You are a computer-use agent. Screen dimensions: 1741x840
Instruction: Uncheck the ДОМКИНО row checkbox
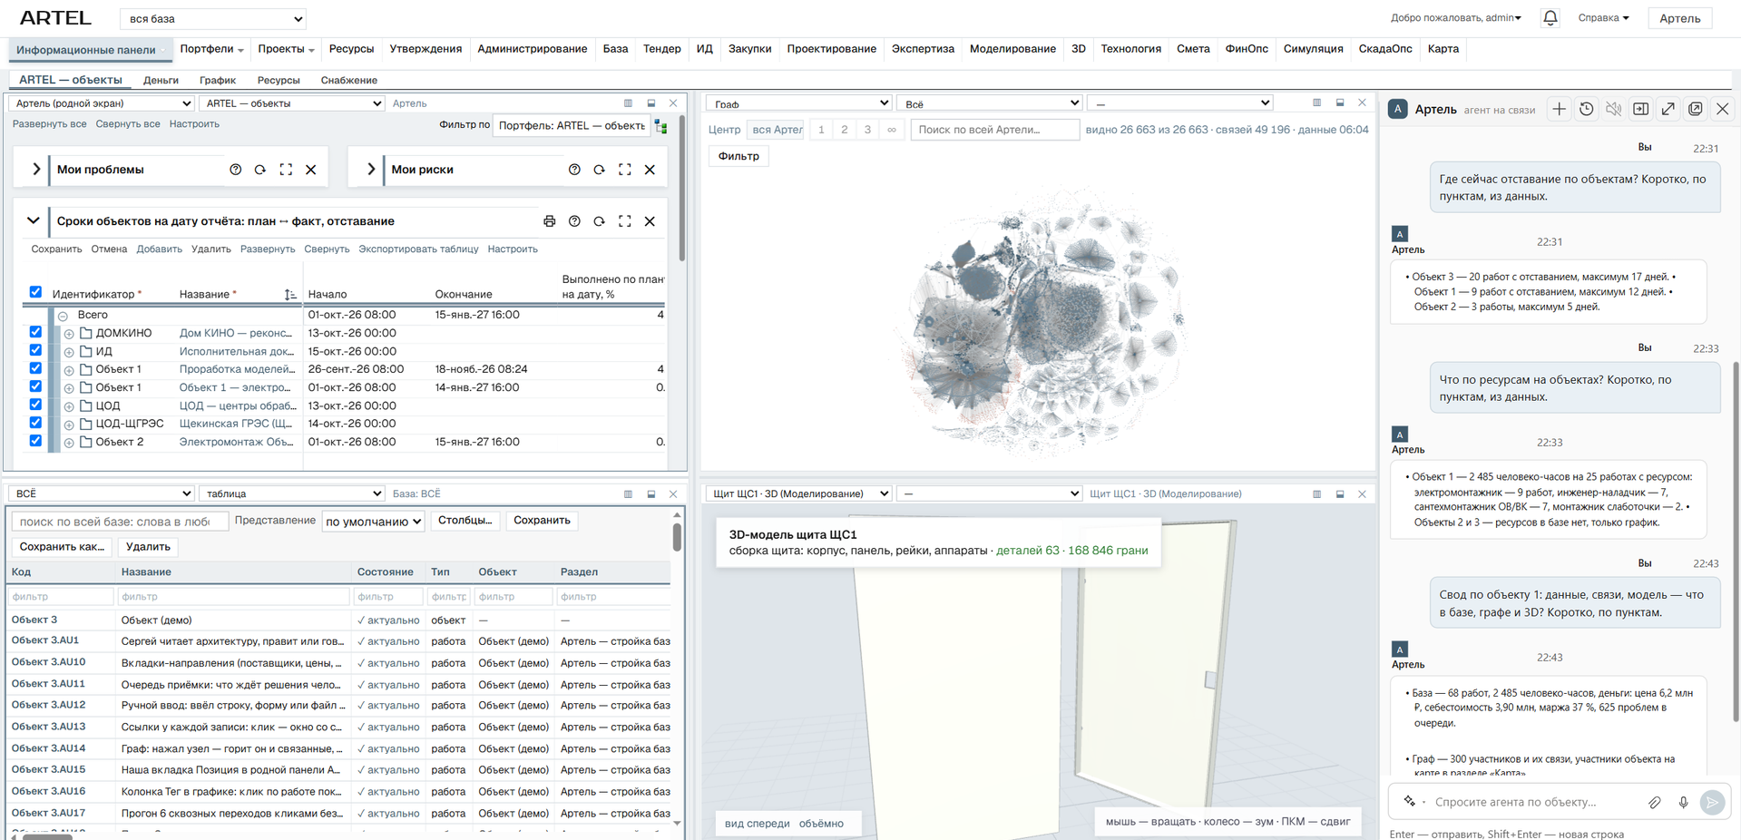tap(35, 332)
